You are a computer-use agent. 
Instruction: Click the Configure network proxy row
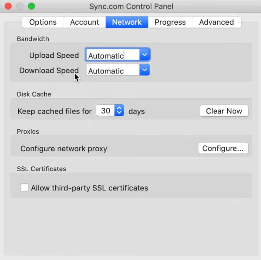63,149
